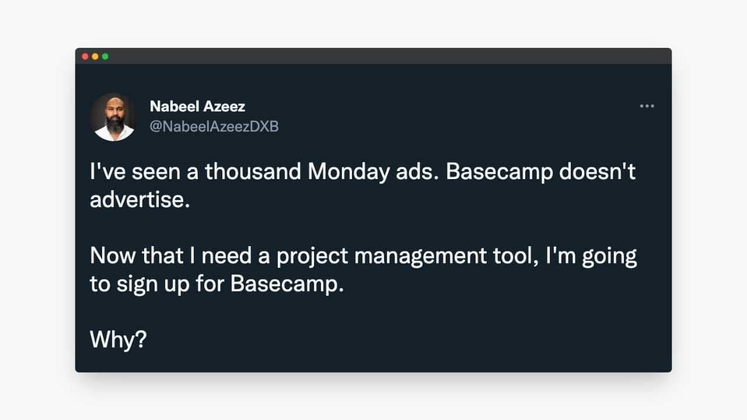Open the @NabeelAzeezDXB handle link
This screenshot has height=420, width=747.
214,126
